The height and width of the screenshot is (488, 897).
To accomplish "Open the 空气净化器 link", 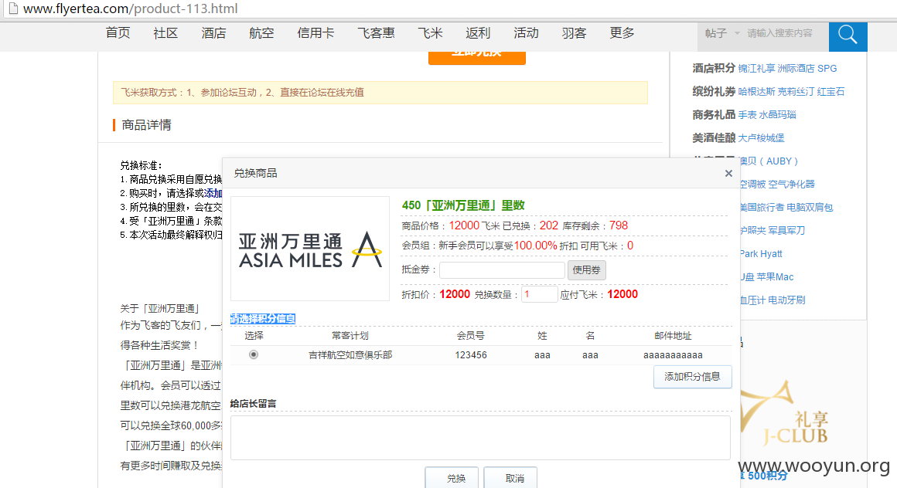I will [791, 184].
